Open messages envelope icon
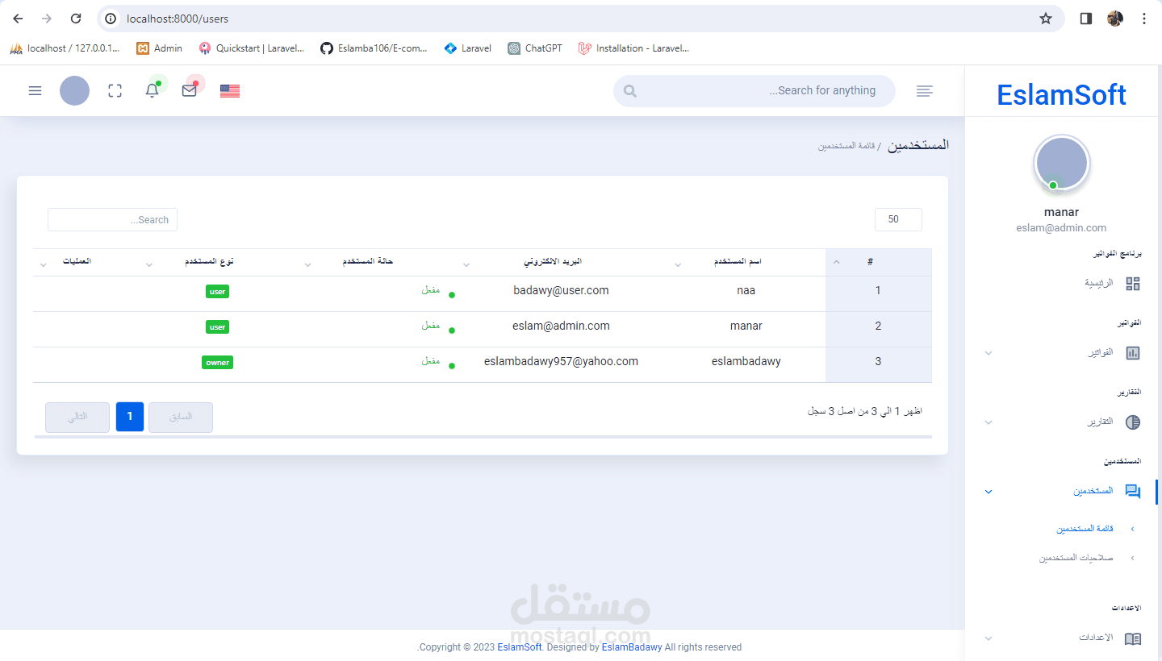1162x661 pixels. coord(189,91)
